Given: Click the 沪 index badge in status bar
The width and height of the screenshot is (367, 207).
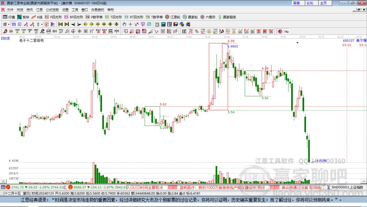Looking at the screenshot, I should [8, 187].
